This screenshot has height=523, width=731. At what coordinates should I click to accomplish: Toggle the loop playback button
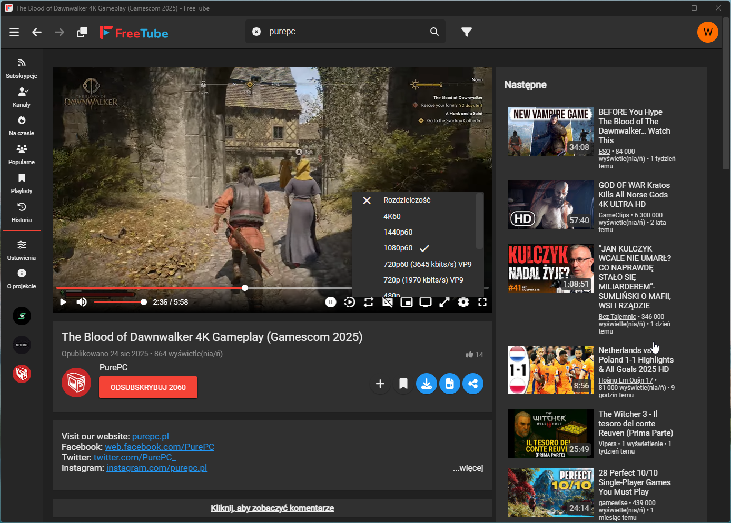coord(369,302)
